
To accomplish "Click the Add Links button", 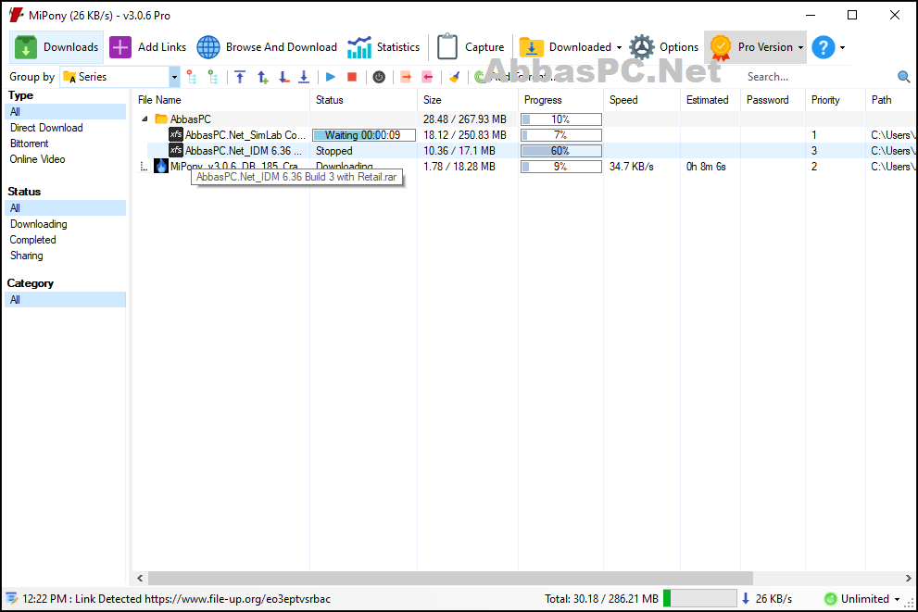I will click(x=148, y=47).
